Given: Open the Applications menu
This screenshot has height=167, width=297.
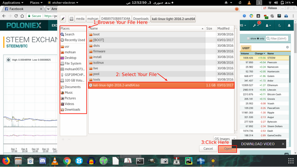Looking at the screenshot, I should [x=13, y=3].
